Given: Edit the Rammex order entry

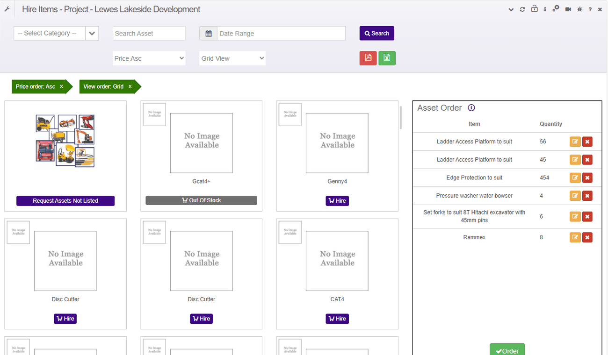Looking at the screenshot, I should pos(575,237).
